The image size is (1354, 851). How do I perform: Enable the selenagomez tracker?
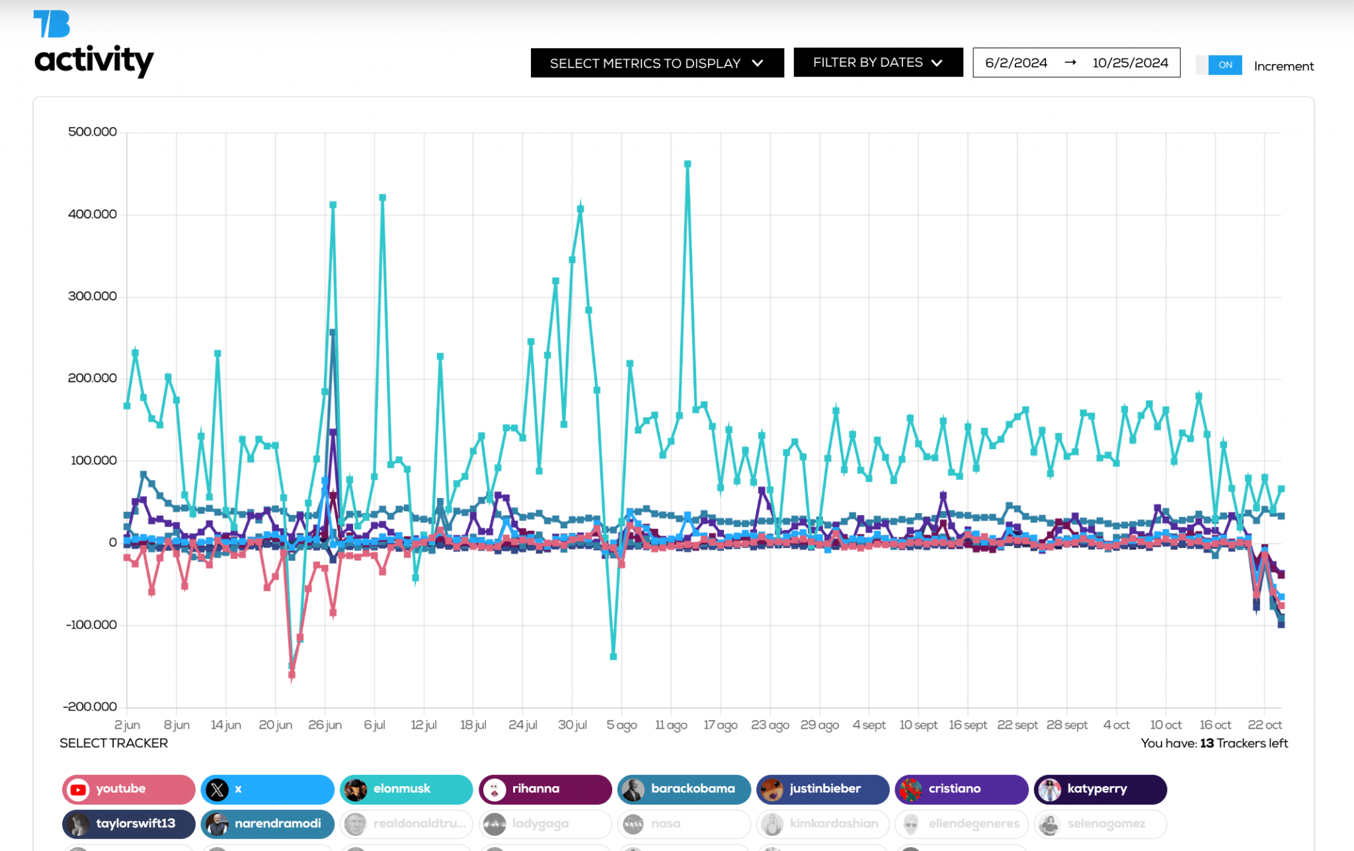[x=1101, y=824]
